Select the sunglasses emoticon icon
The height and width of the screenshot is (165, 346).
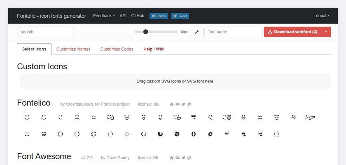point(194,117)
